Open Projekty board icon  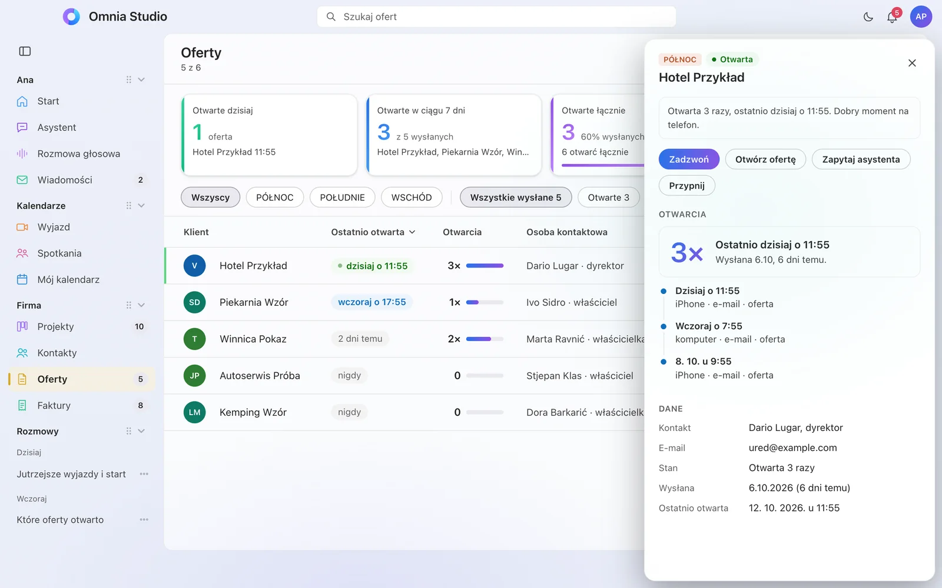coord(22,326)
